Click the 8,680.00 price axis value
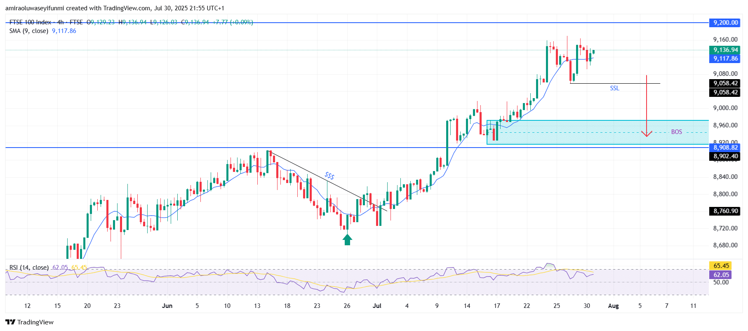Image resolution: width=748 pixels, height=331 pixels. 725,245
